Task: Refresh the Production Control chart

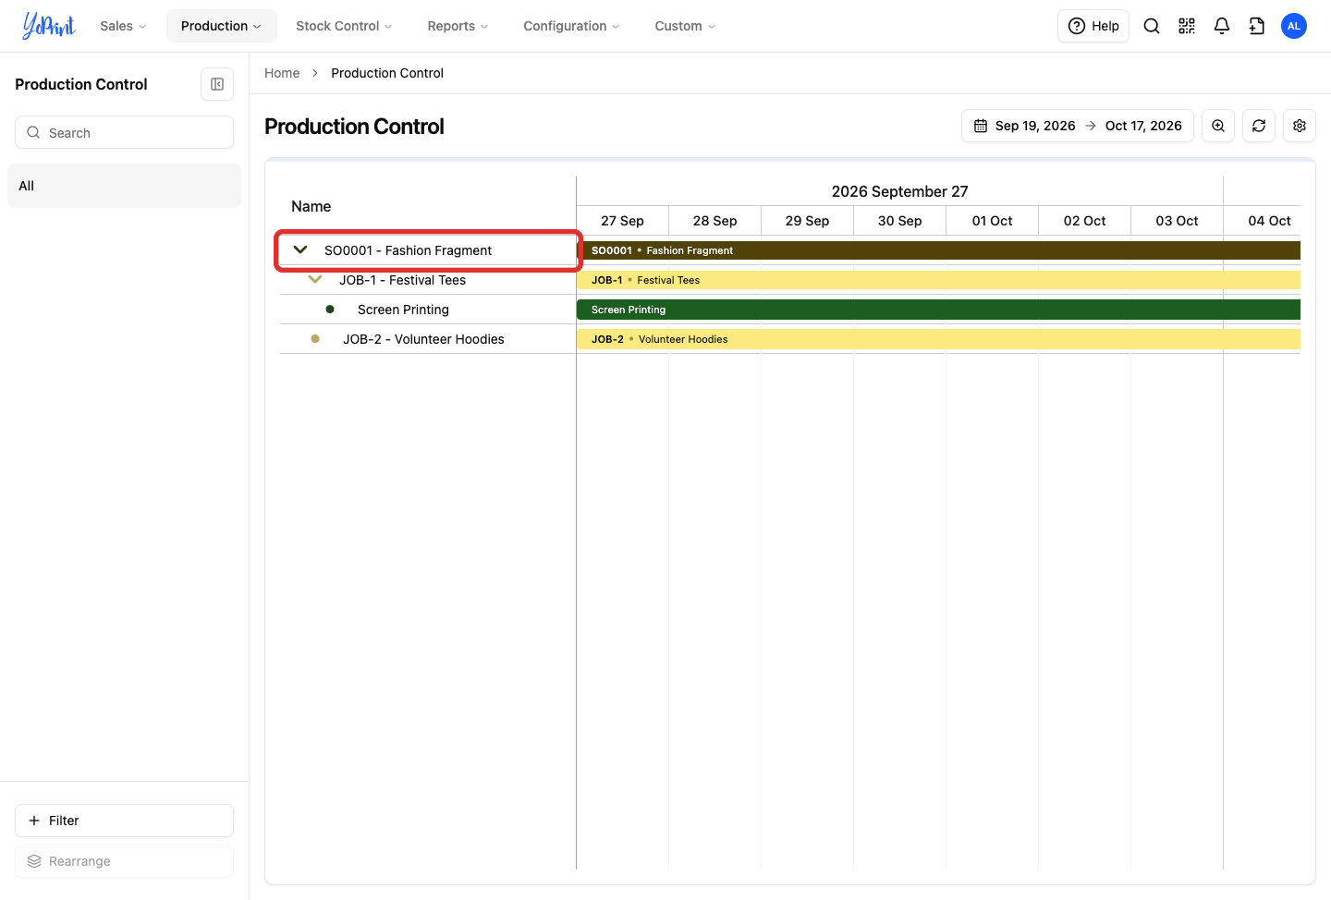Action: (1259, 126)
